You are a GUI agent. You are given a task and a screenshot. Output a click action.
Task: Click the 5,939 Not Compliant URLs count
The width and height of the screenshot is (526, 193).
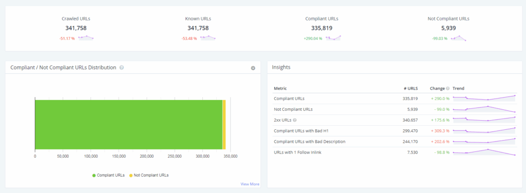click(448, 28)
